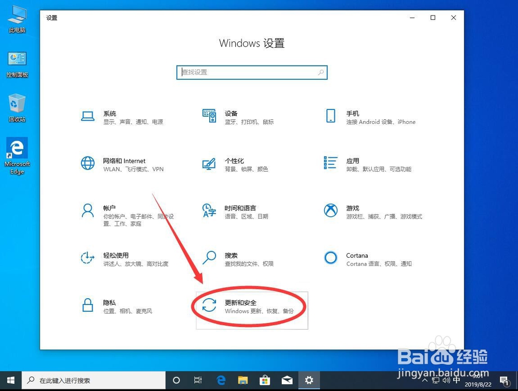Open the 搜索 (Search) magnifier icon

coord(209,258)
